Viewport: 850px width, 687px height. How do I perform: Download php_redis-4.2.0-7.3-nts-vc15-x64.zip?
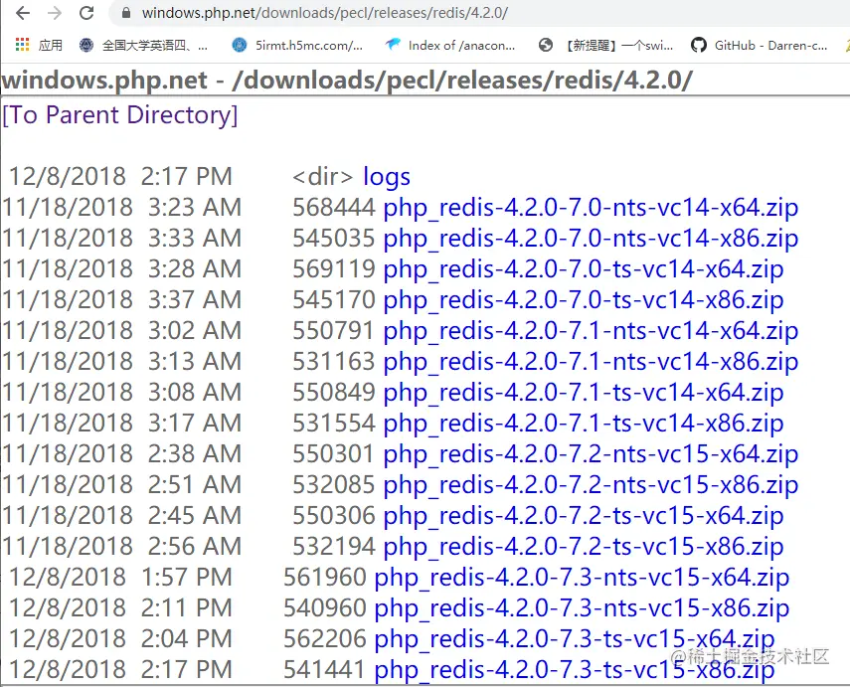click(x=582, y=578)
